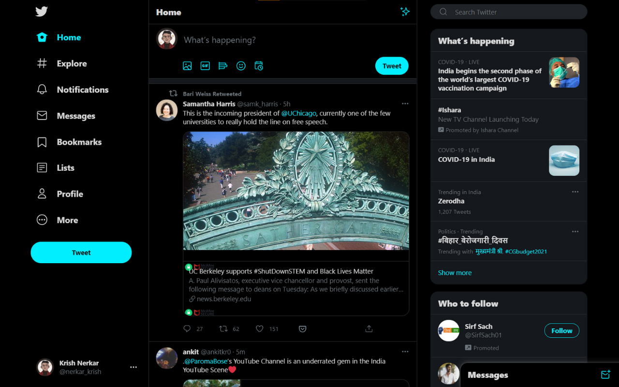Open the Zerodha trending topic
The height and width of the screenshot is (387, 619).
(451, 201)
